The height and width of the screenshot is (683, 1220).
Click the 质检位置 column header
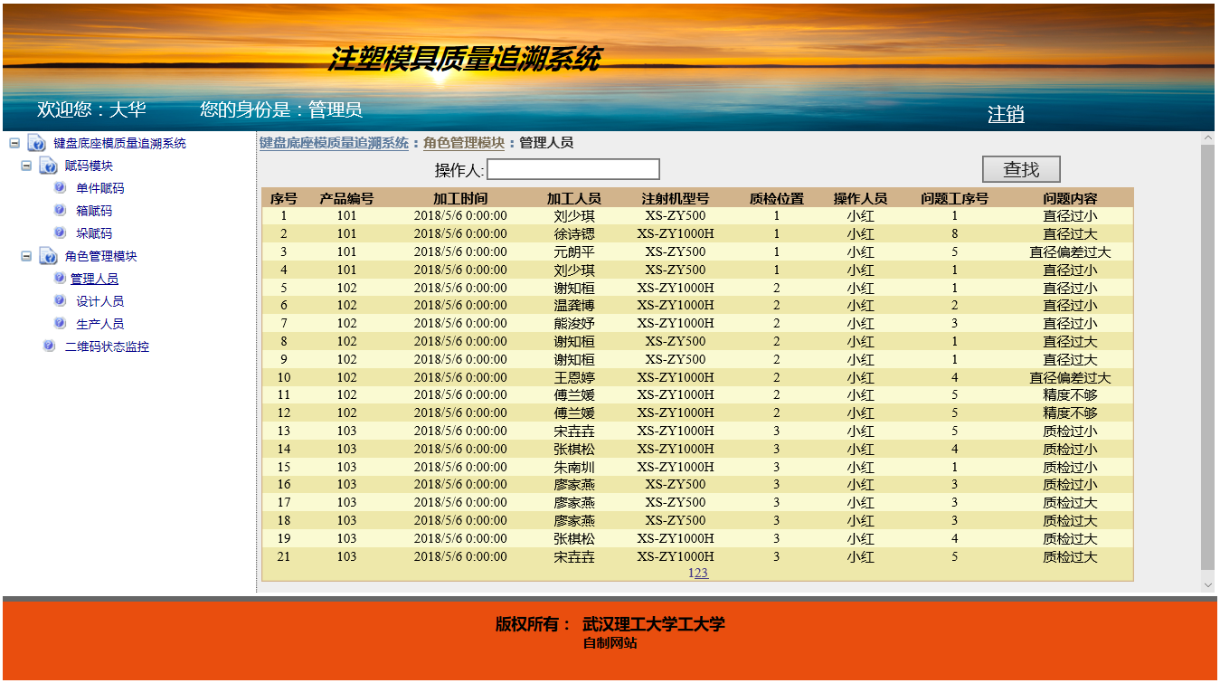(777, 198)
